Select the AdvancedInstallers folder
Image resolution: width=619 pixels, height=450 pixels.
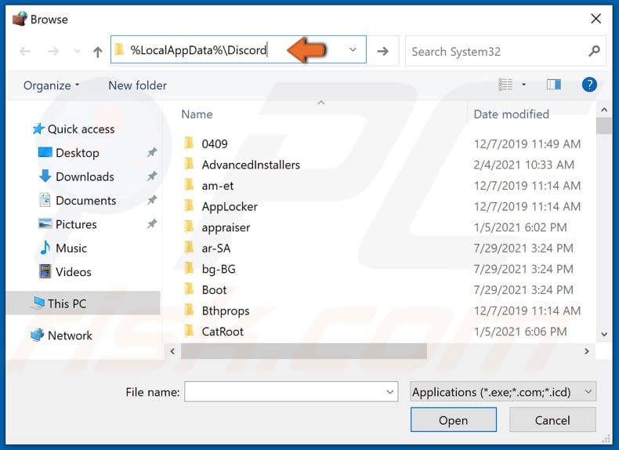251,165
